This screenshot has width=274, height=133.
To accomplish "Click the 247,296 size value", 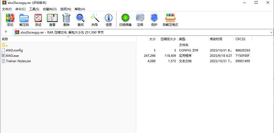I will pos(150,56).
